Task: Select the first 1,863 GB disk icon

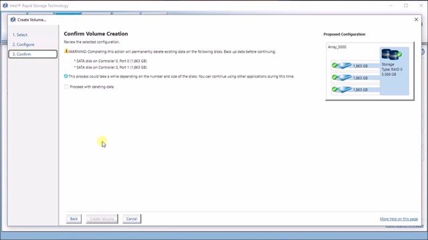Action: pyautogui.click(x=342, y=65)
